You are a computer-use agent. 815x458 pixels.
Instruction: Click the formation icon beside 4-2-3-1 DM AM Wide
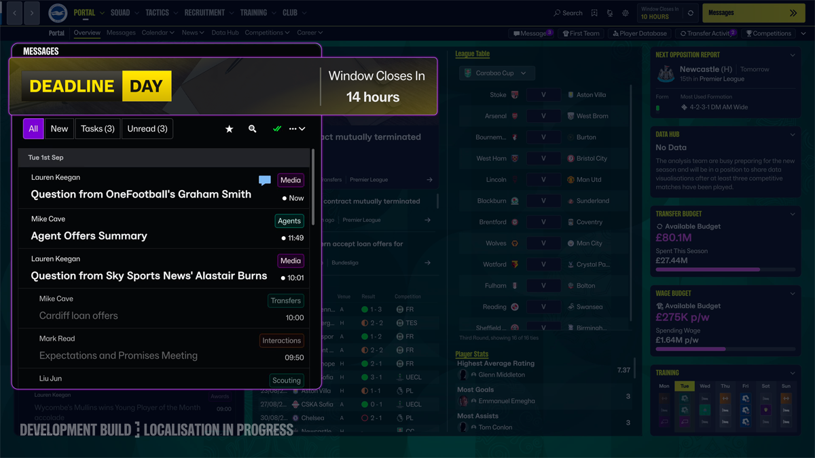684,107
